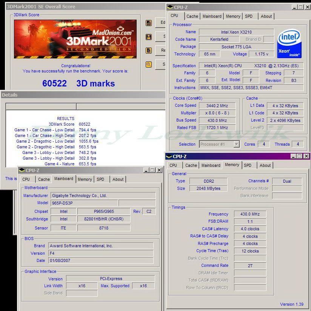Open Mainboard tab in the processor CPU-Z window

tap(212, 16)
